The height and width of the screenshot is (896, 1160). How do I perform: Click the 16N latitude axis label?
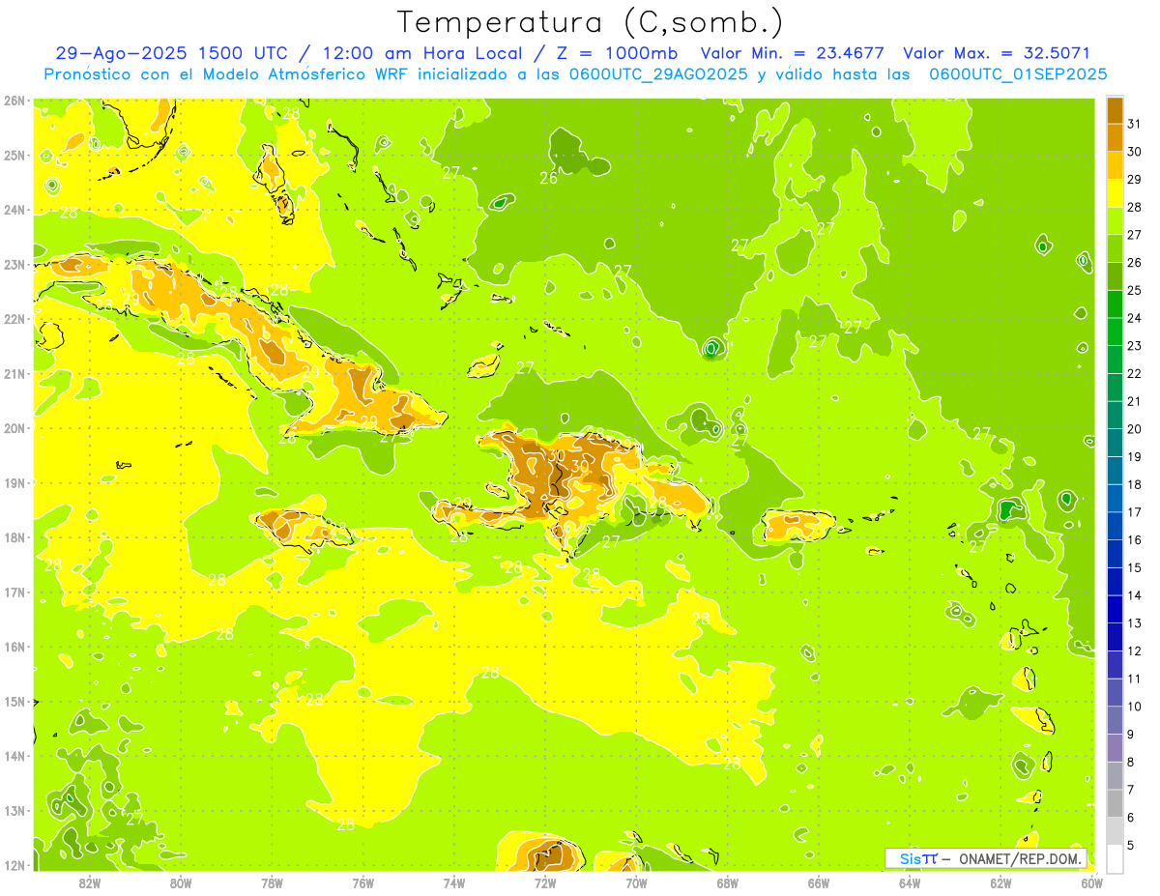point(14,647)
